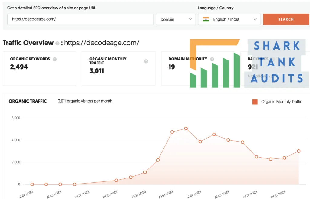Click the first chart data point above JUN 2022
The height and width of the screenshot is (199, 310).
pyautogui.click(x=32, y=184)
